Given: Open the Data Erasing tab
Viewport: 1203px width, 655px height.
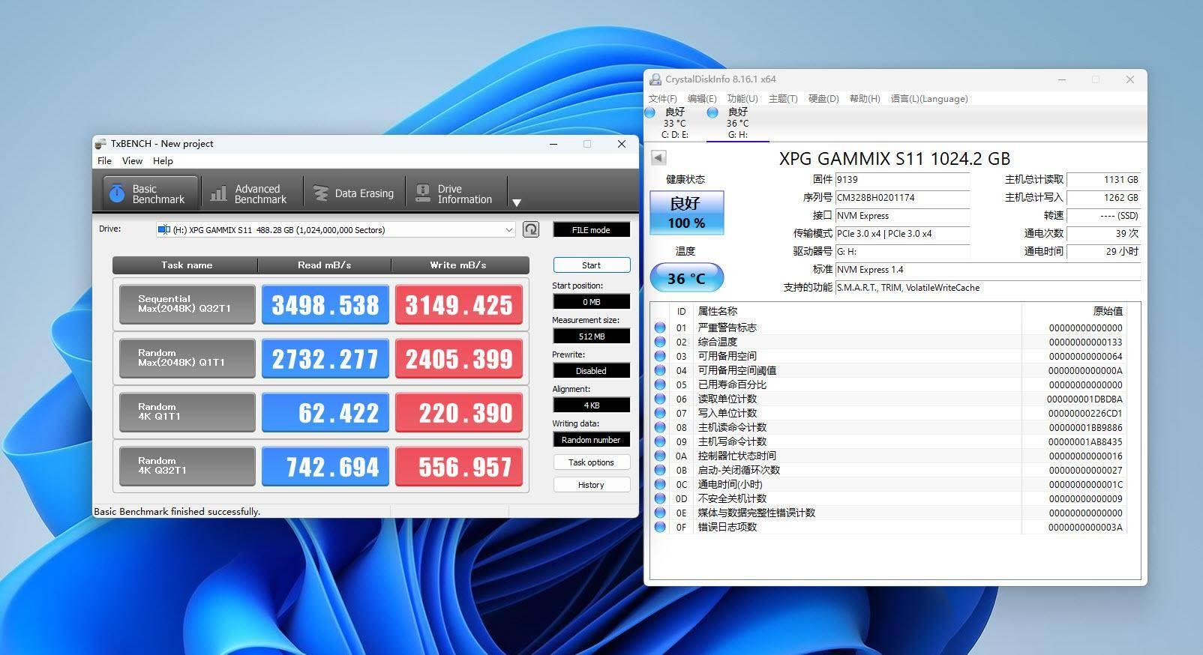Looking at the screenshot, I should pos(353,193).
